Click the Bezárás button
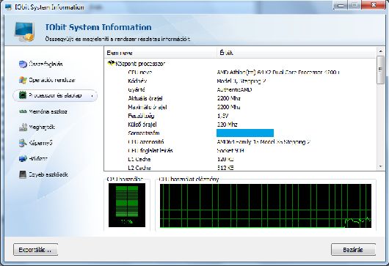The height and width of the screenshot is (266, 389). [x=353, y=250]
